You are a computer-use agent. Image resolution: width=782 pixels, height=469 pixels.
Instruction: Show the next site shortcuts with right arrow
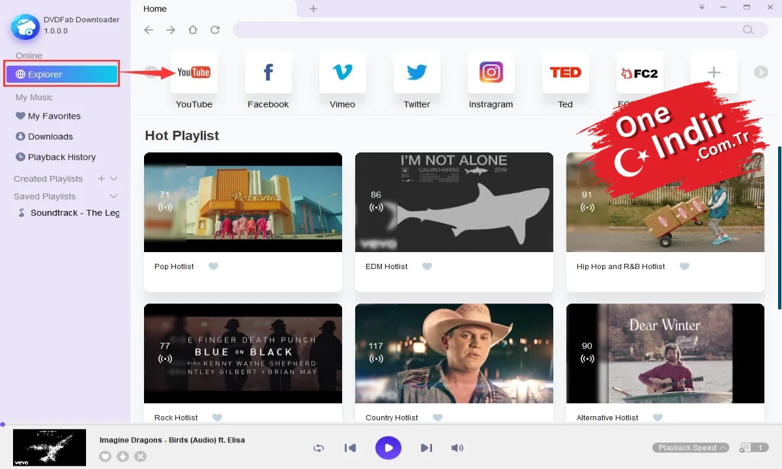click(761, 72)
